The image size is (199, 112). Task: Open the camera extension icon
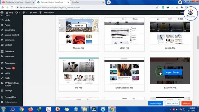177,7
